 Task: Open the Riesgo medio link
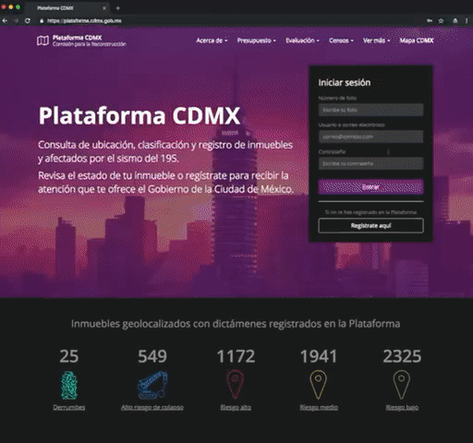pyautogui.click(x=319, y=407)
